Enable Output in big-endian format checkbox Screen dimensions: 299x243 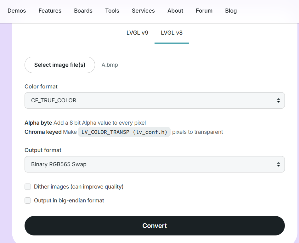pos(28,201)
